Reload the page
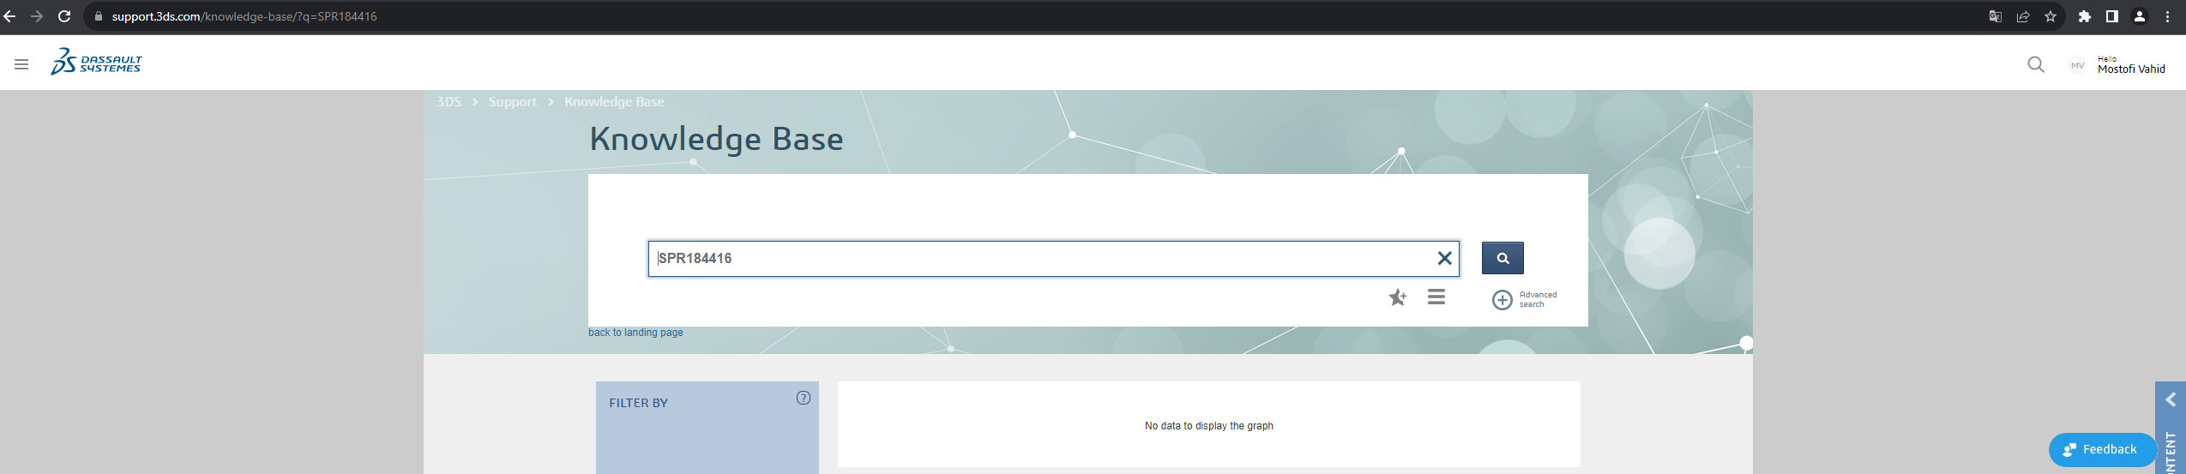This screenshot has height=474, width=2186. point(64,16)
